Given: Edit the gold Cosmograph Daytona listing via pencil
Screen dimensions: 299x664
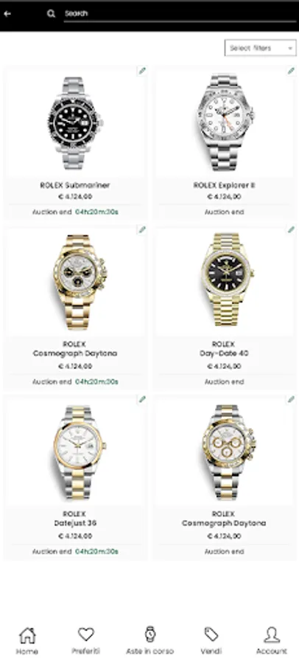Looking at the screenshot, I should [142, 229].
